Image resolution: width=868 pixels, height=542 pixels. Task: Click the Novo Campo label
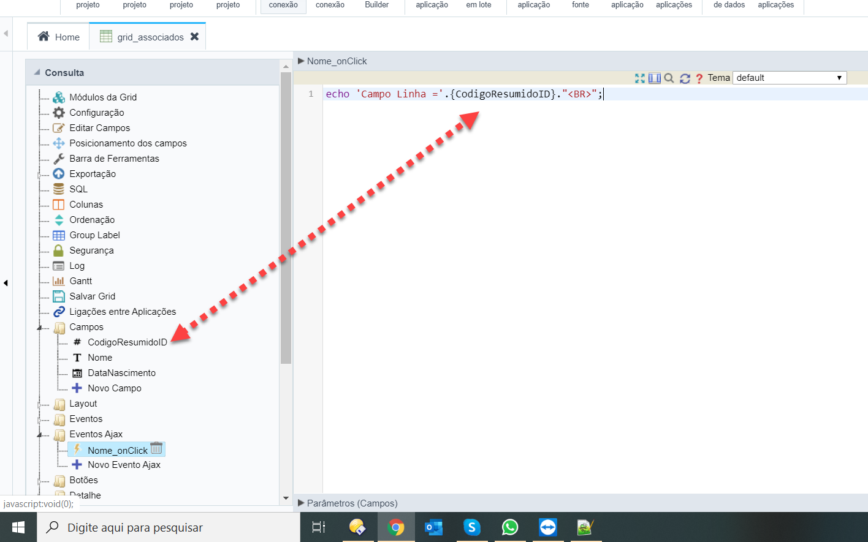[115, 388]
